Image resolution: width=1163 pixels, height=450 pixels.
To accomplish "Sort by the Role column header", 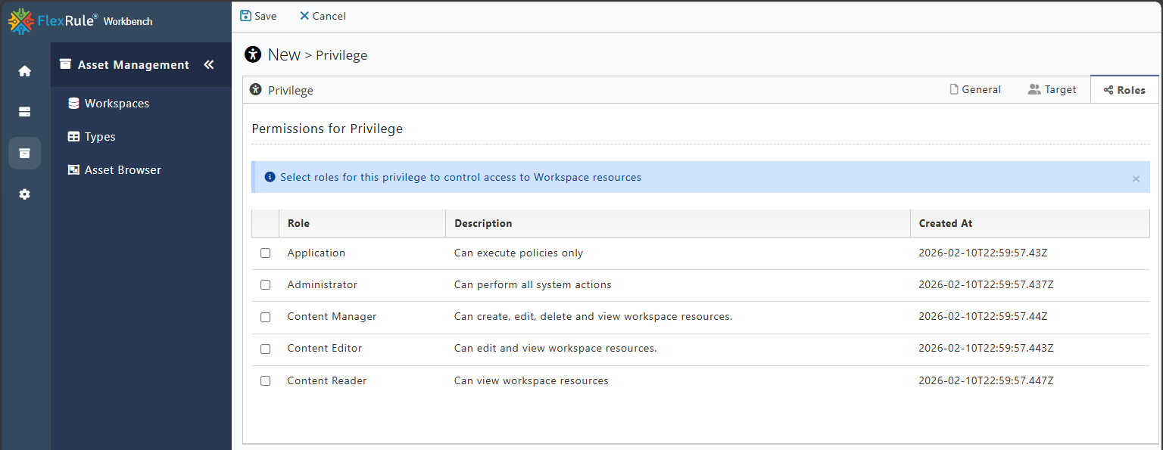I will [x=362, y=223].
